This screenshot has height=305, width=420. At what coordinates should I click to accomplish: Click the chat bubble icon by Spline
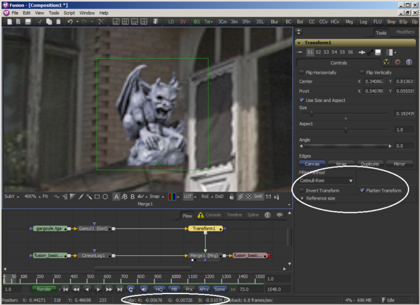(x=280, y=215)
